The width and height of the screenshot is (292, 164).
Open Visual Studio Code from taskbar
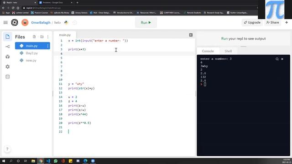point(48,161)
